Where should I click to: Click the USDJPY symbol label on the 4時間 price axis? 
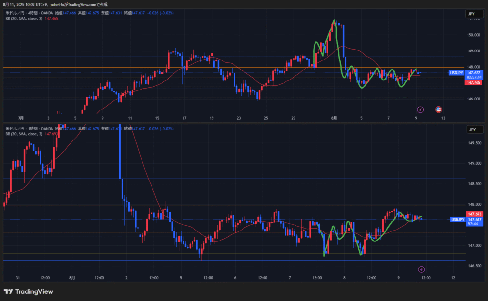[457, 73]
